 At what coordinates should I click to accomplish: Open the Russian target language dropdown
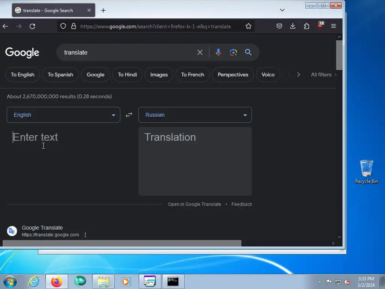195,115
